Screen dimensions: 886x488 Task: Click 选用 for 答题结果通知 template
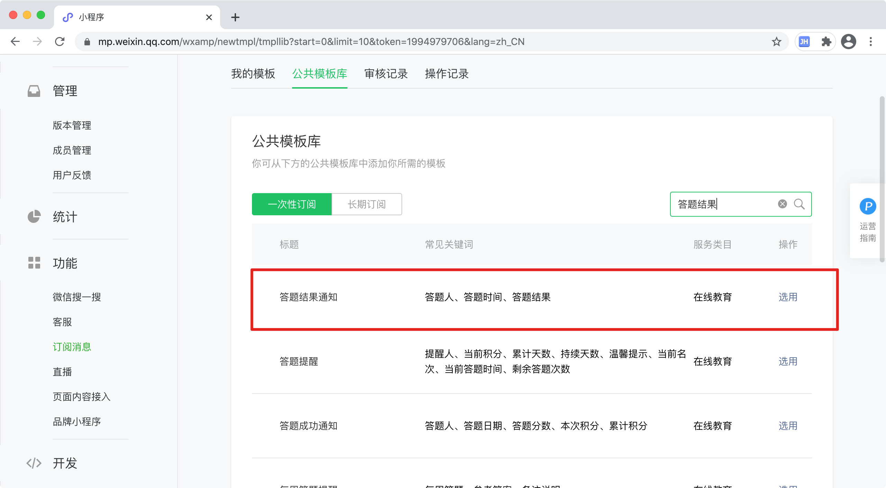click(x=788, y=297)
